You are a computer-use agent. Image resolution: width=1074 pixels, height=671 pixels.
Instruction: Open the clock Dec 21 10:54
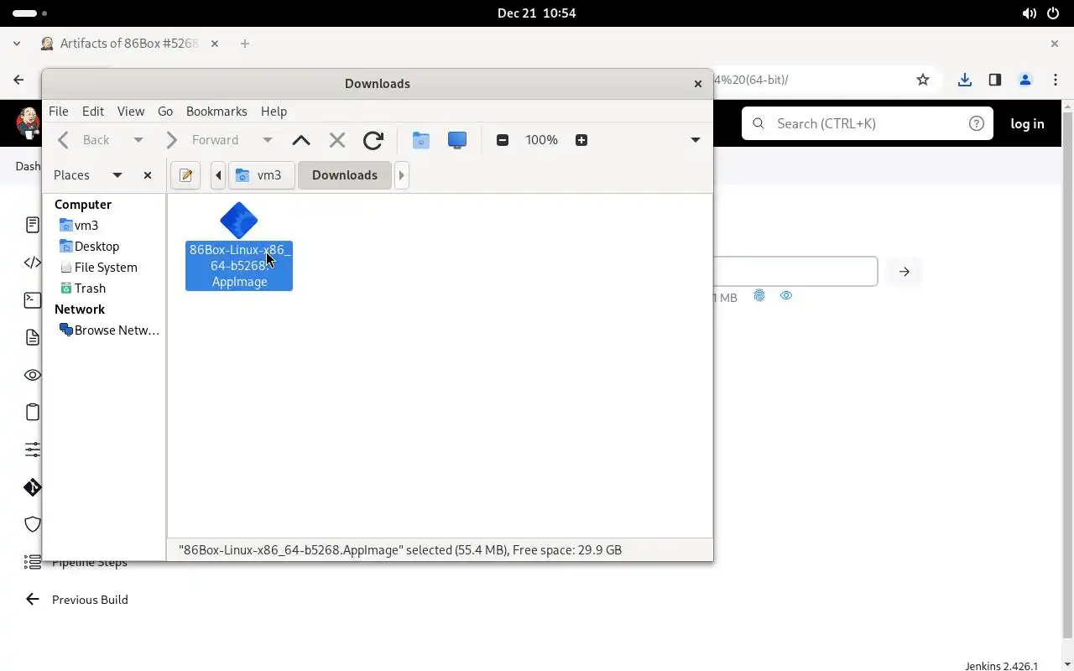click(536, 13)
